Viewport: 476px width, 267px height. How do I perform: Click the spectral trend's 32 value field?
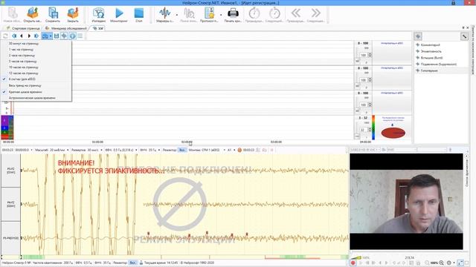coord(364,130)
